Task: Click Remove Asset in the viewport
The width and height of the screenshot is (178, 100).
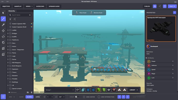Action: (96, 13)
